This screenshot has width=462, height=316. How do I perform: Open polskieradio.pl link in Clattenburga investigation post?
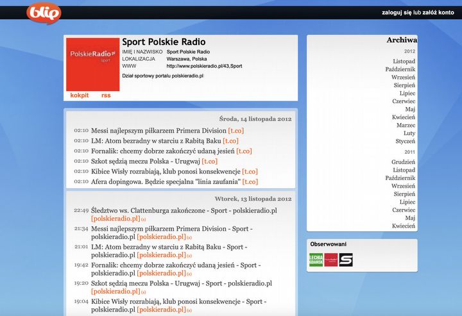tap(116, 219)
